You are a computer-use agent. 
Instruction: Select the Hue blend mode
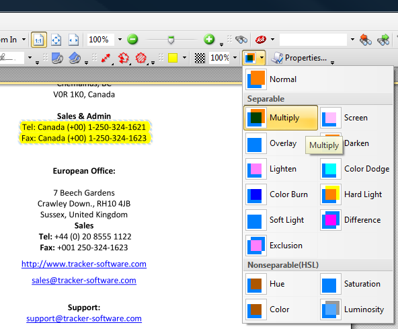coord(281,284)
